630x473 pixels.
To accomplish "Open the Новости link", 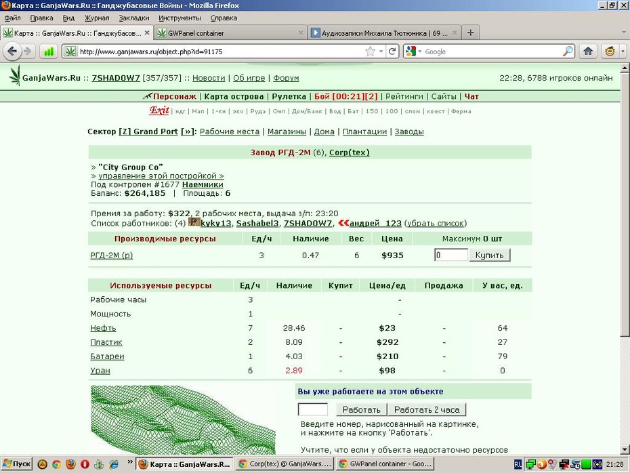I will pyautogui.click(x=209, y=78).
